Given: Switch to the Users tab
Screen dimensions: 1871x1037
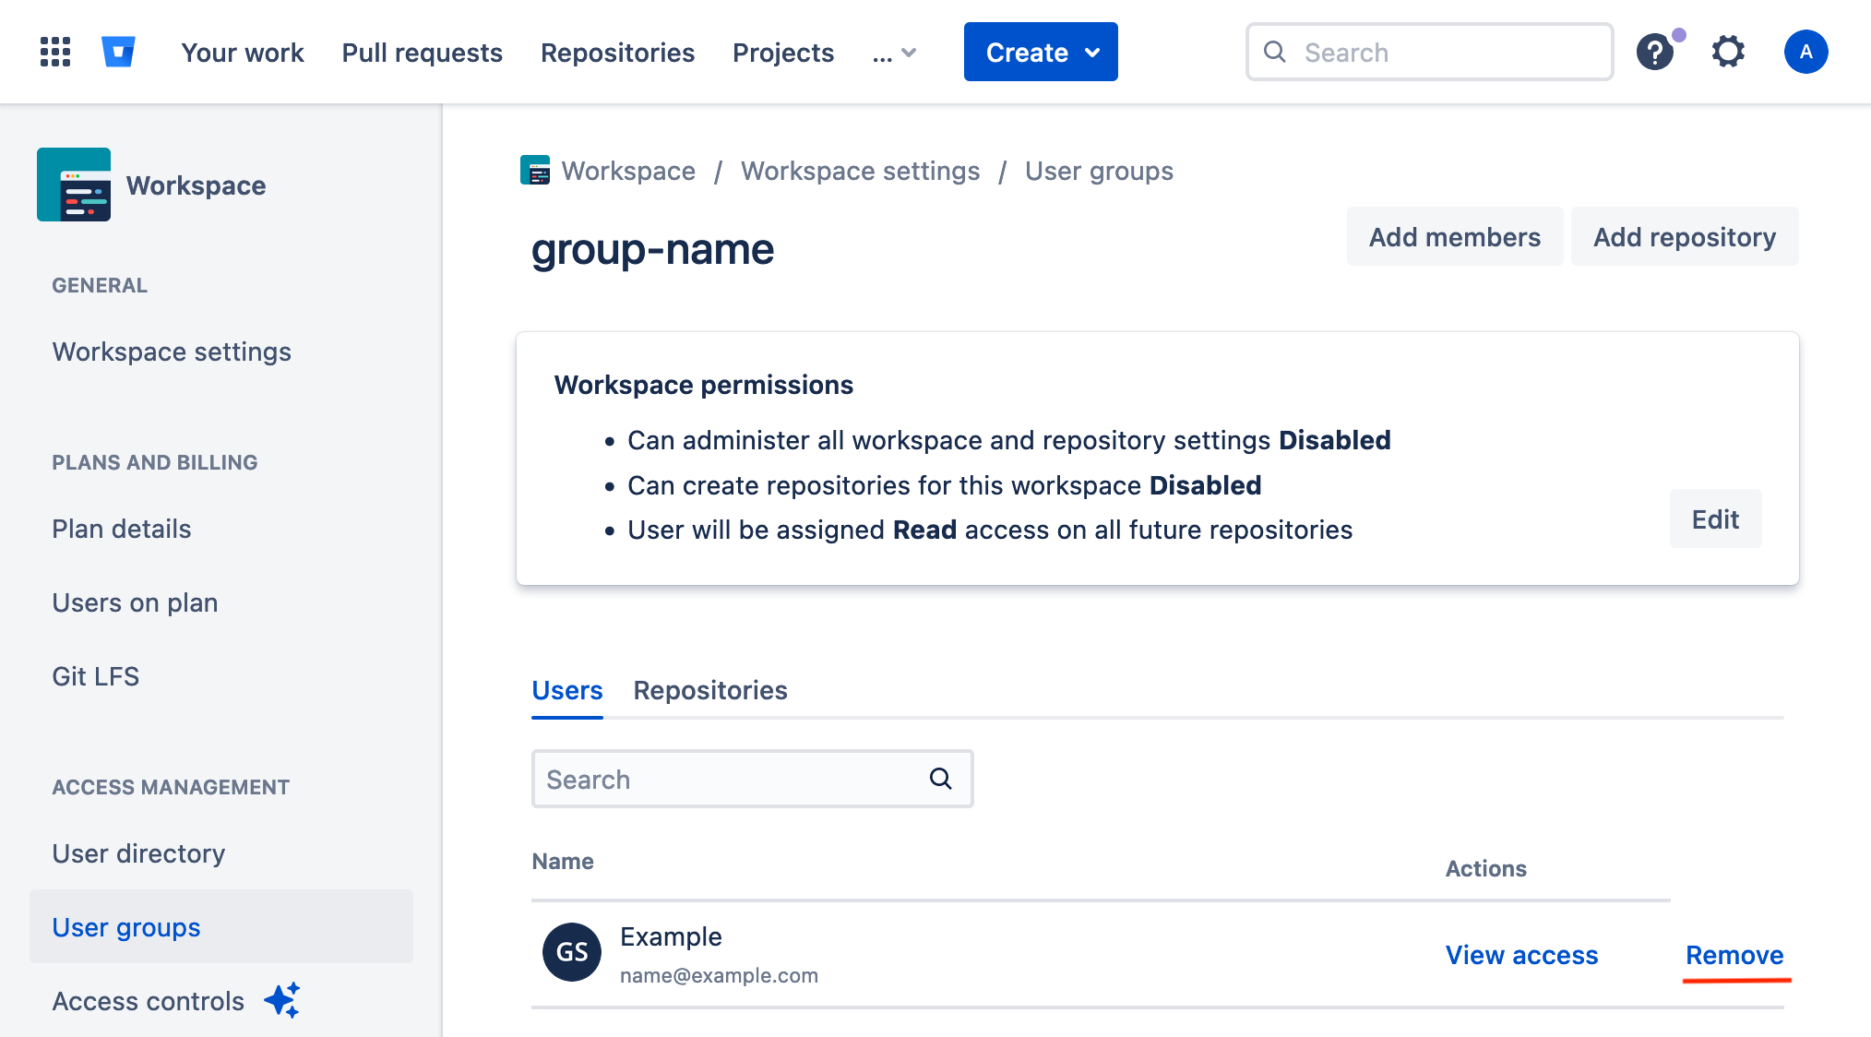Looking at the screenshot, I should (567, 690).
